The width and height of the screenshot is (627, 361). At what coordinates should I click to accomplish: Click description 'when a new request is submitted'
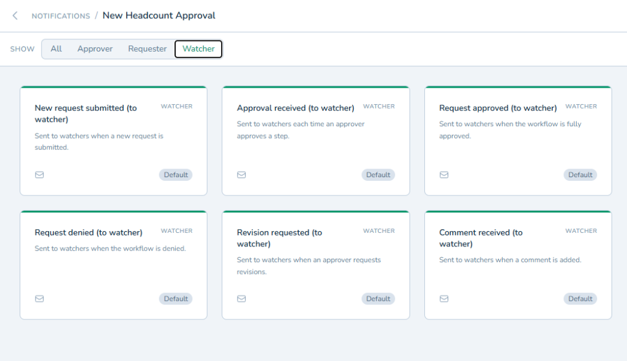[x=99, y=142]
